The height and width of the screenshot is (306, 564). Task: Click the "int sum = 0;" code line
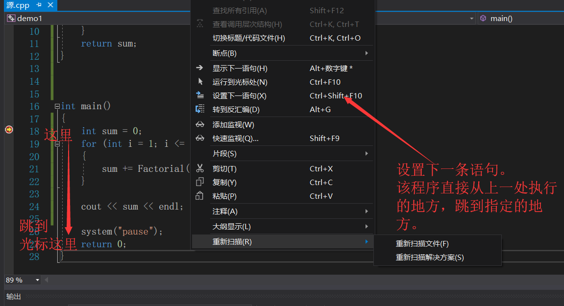pyautogui.click(x=112, y=131)
